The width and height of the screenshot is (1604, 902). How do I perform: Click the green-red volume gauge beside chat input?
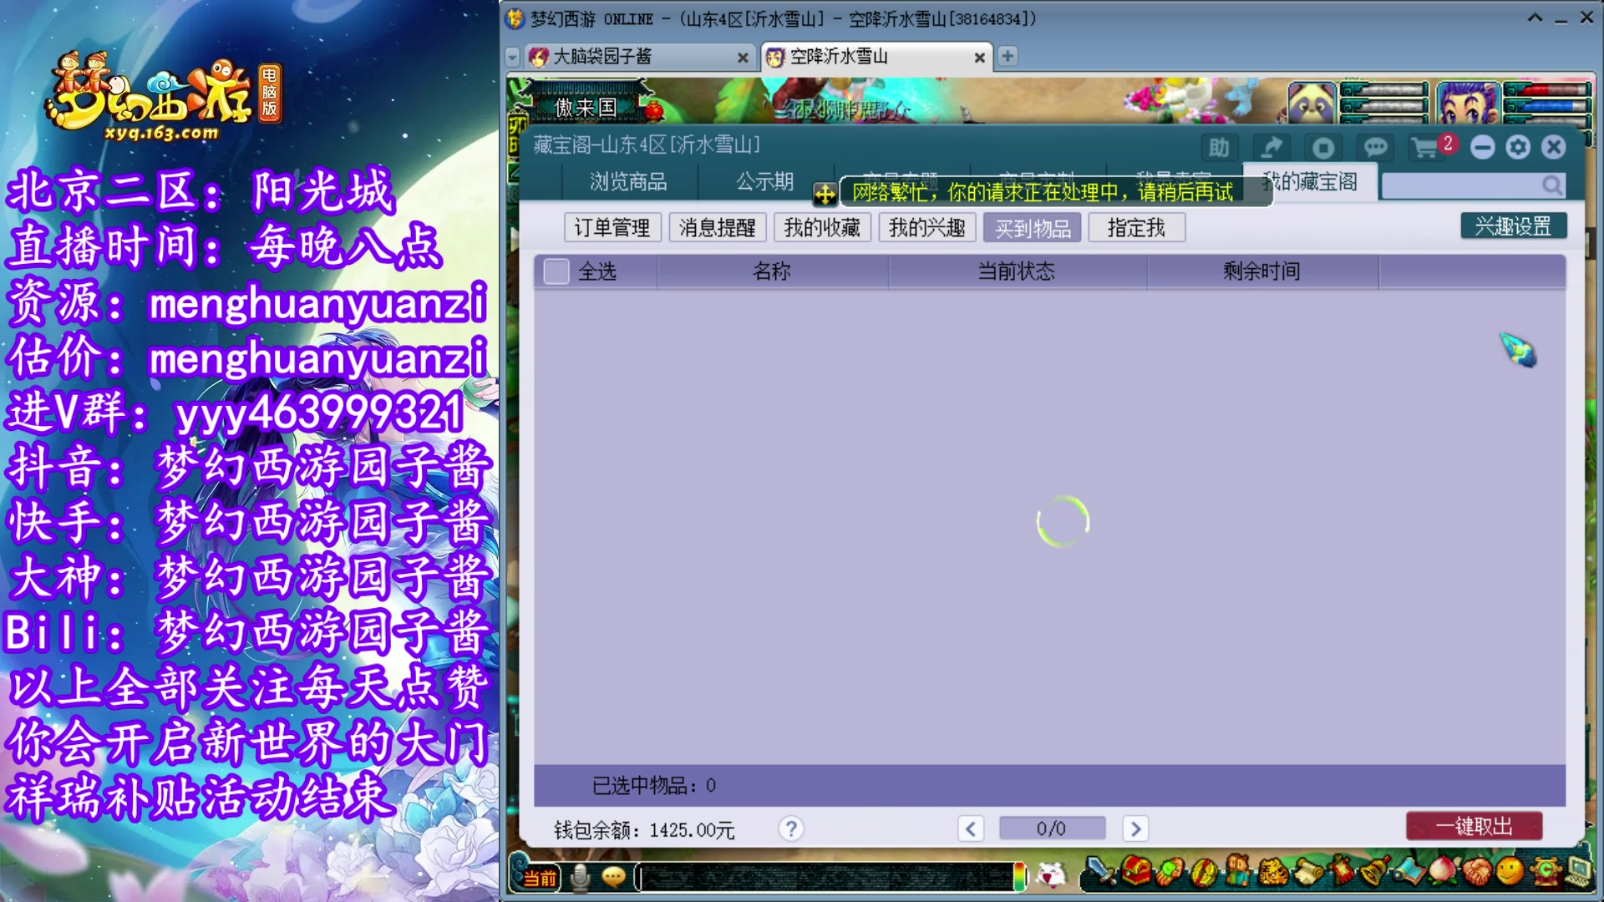click(x=1019, y=877)
